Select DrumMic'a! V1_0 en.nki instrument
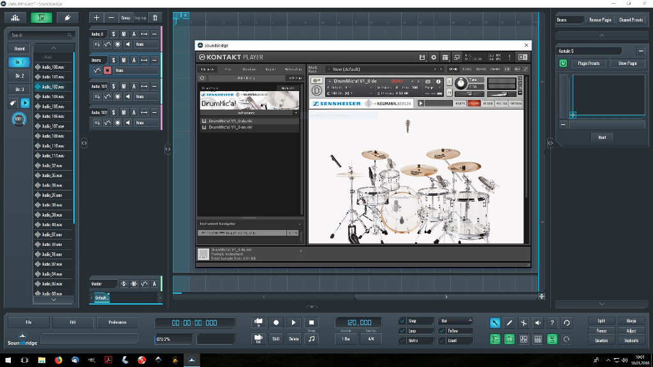Image resolution: width=653 pixels, height=367 pixels. click(x=248, y=127)
